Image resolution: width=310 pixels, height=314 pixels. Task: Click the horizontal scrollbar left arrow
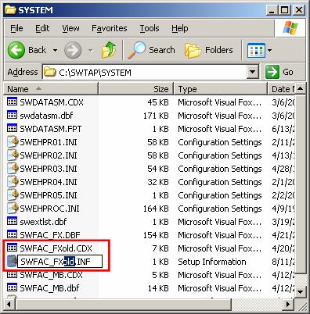(9, 304)
